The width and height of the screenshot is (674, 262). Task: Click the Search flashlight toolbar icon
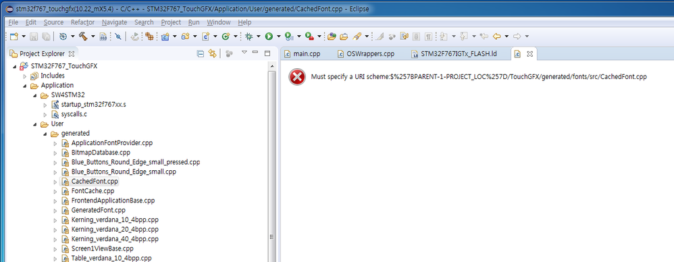[x=357, y=36]
